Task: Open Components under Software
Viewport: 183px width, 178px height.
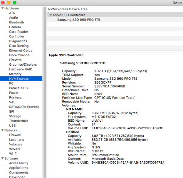Action: [19, 173]
